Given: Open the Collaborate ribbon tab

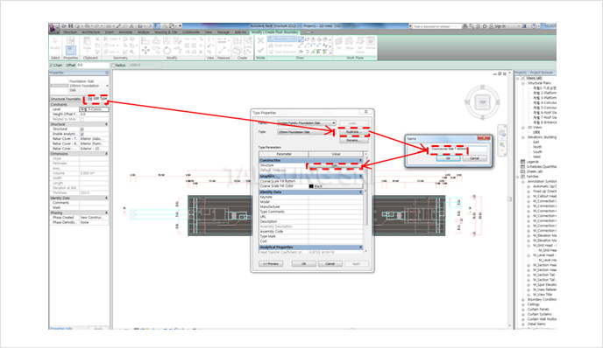Looking at the screenshot, I should 191,32.
